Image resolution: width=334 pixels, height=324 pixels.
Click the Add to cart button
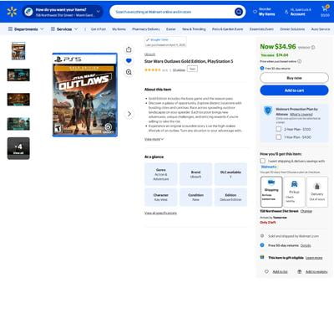point(294,90)
